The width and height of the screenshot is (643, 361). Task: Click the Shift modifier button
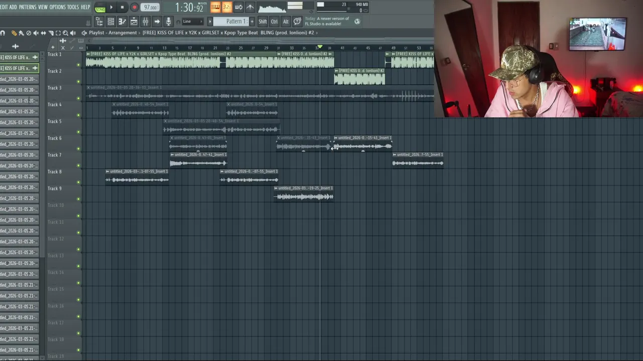263,22
